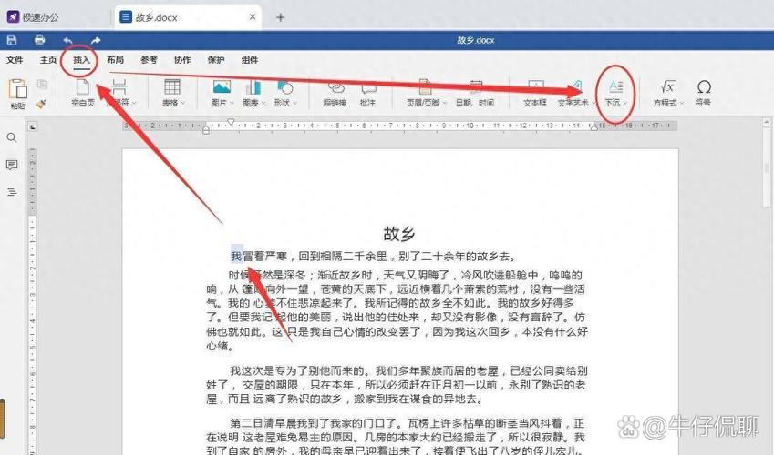Screen dimensions: 774x455
Task: Click the Print icon
Action: pos(40,40)
